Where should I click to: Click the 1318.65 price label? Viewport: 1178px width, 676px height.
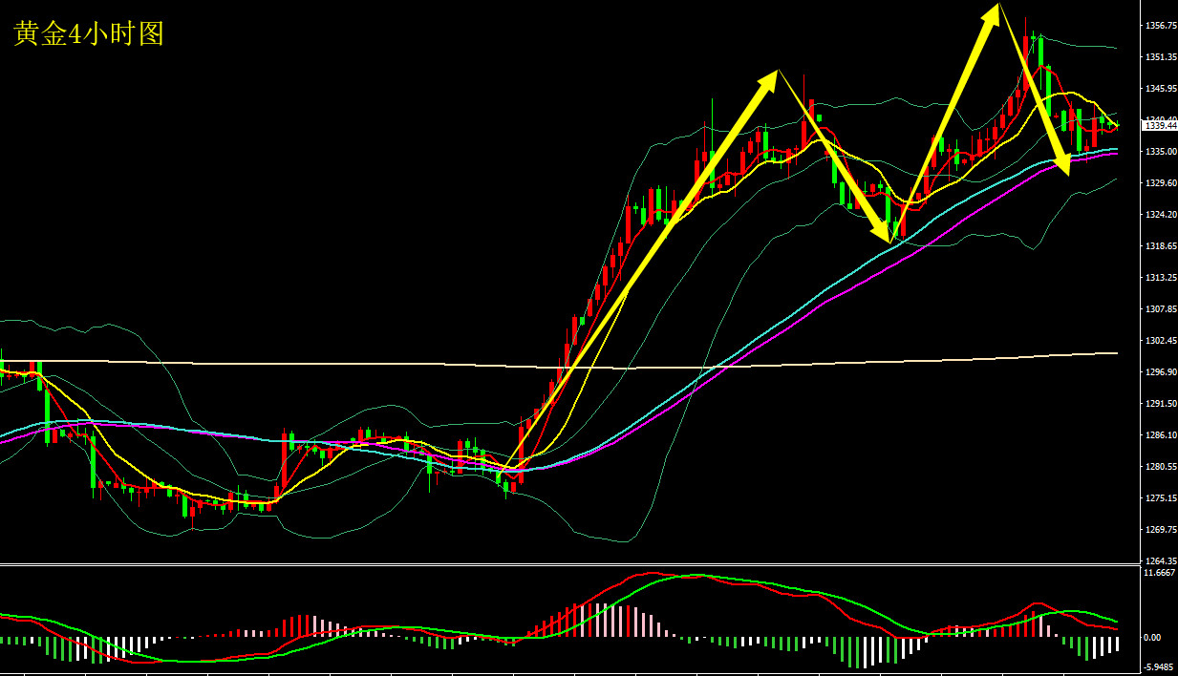coord(1161,246)
